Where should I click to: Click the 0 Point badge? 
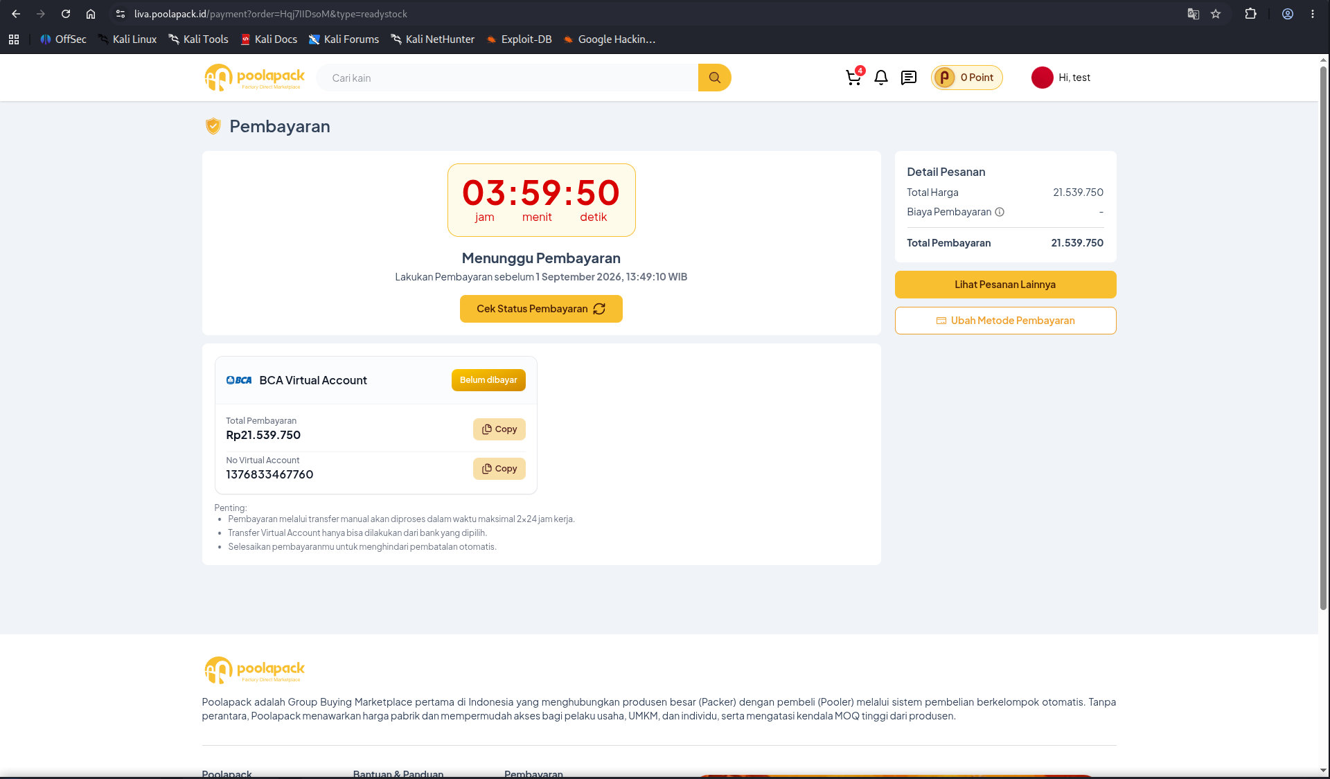(966, 78)
